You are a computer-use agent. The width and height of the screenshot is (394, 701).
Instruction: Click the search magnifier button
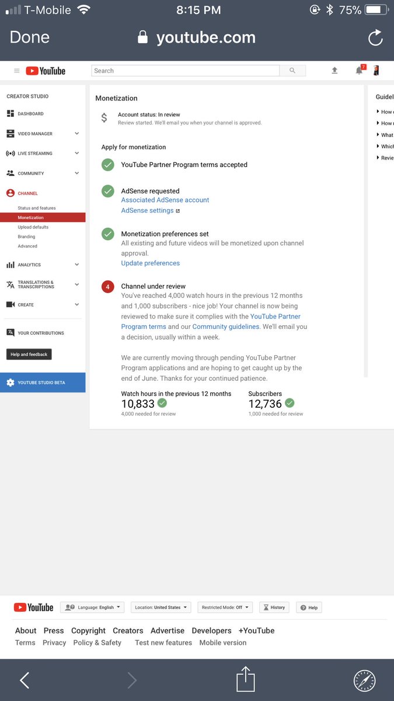coord(292,71)
